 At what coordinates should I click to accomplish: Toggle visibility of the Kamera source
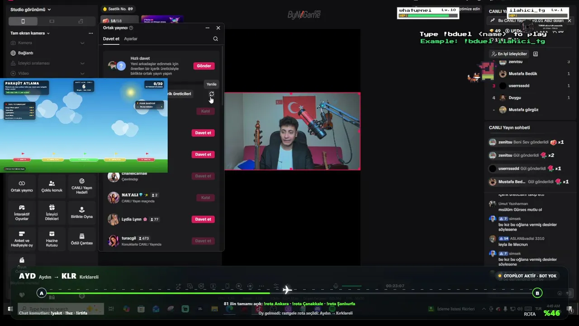coord(82,43)
